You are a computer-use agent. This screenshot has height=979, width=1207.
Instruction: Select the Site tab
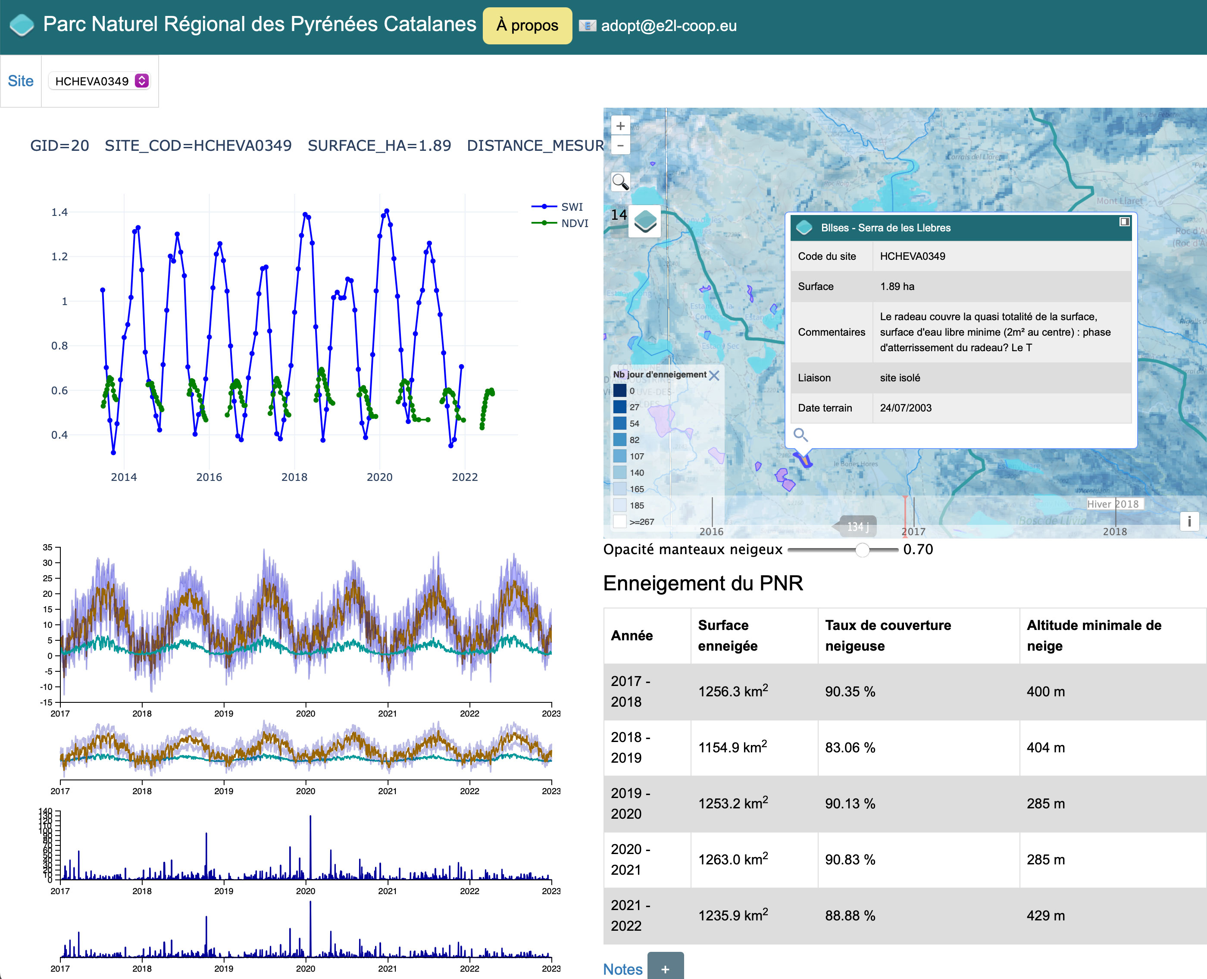[21, 81]
